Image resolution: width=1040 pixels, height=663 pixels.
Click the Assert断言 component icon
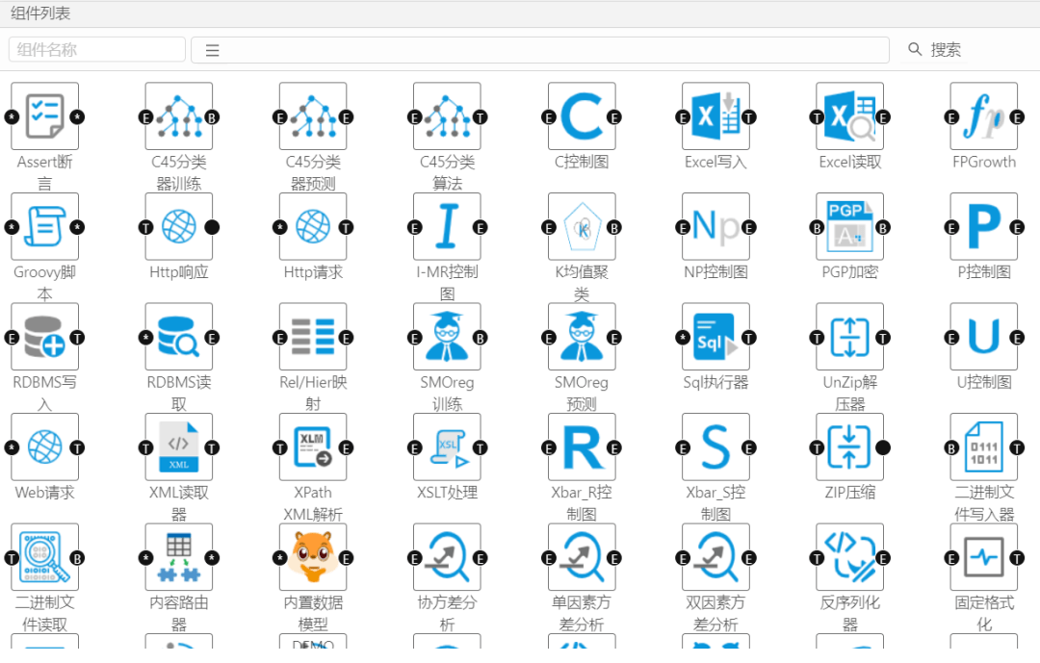(x=44, y=116)
